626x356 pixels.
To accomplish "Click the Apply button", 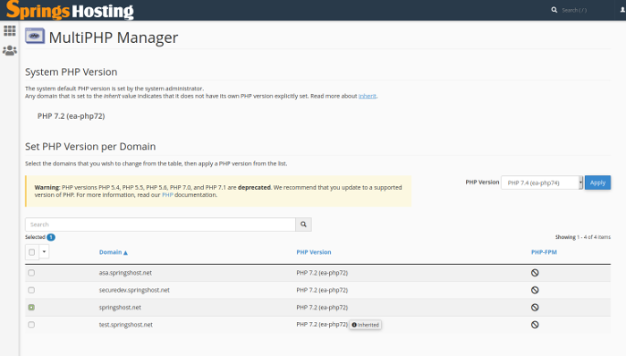I will 597,182.
